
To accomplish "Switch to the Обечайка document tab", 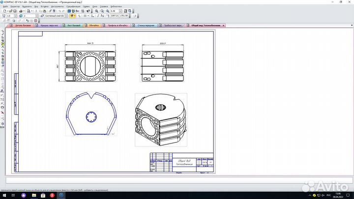I will click(94, 25).
